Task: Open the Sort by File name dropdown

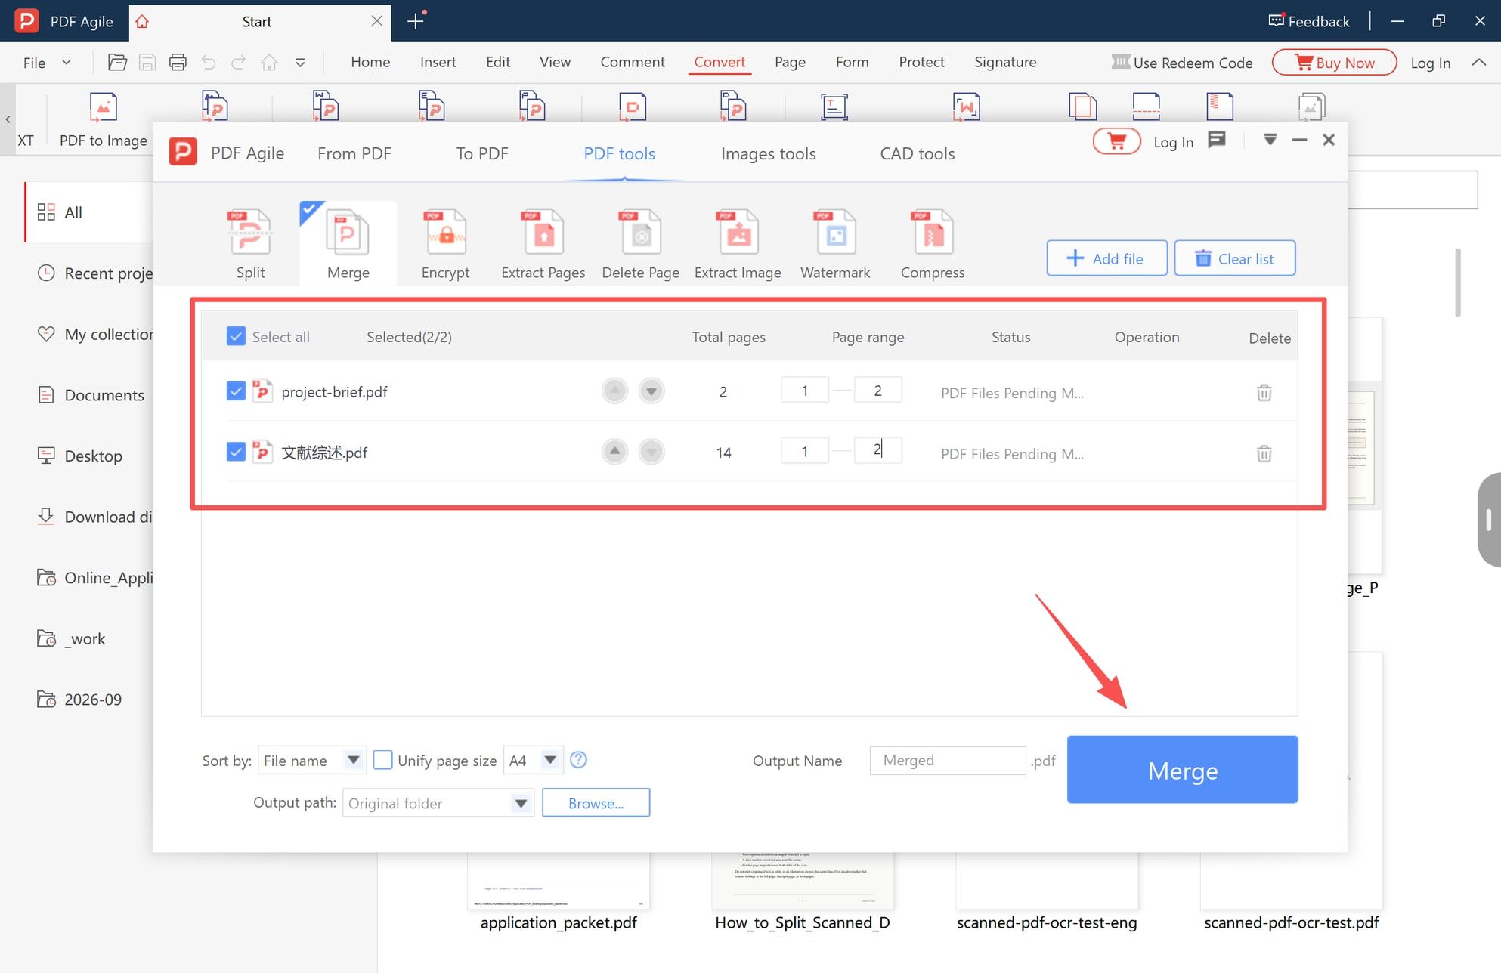Action: (x=312, y=760)
